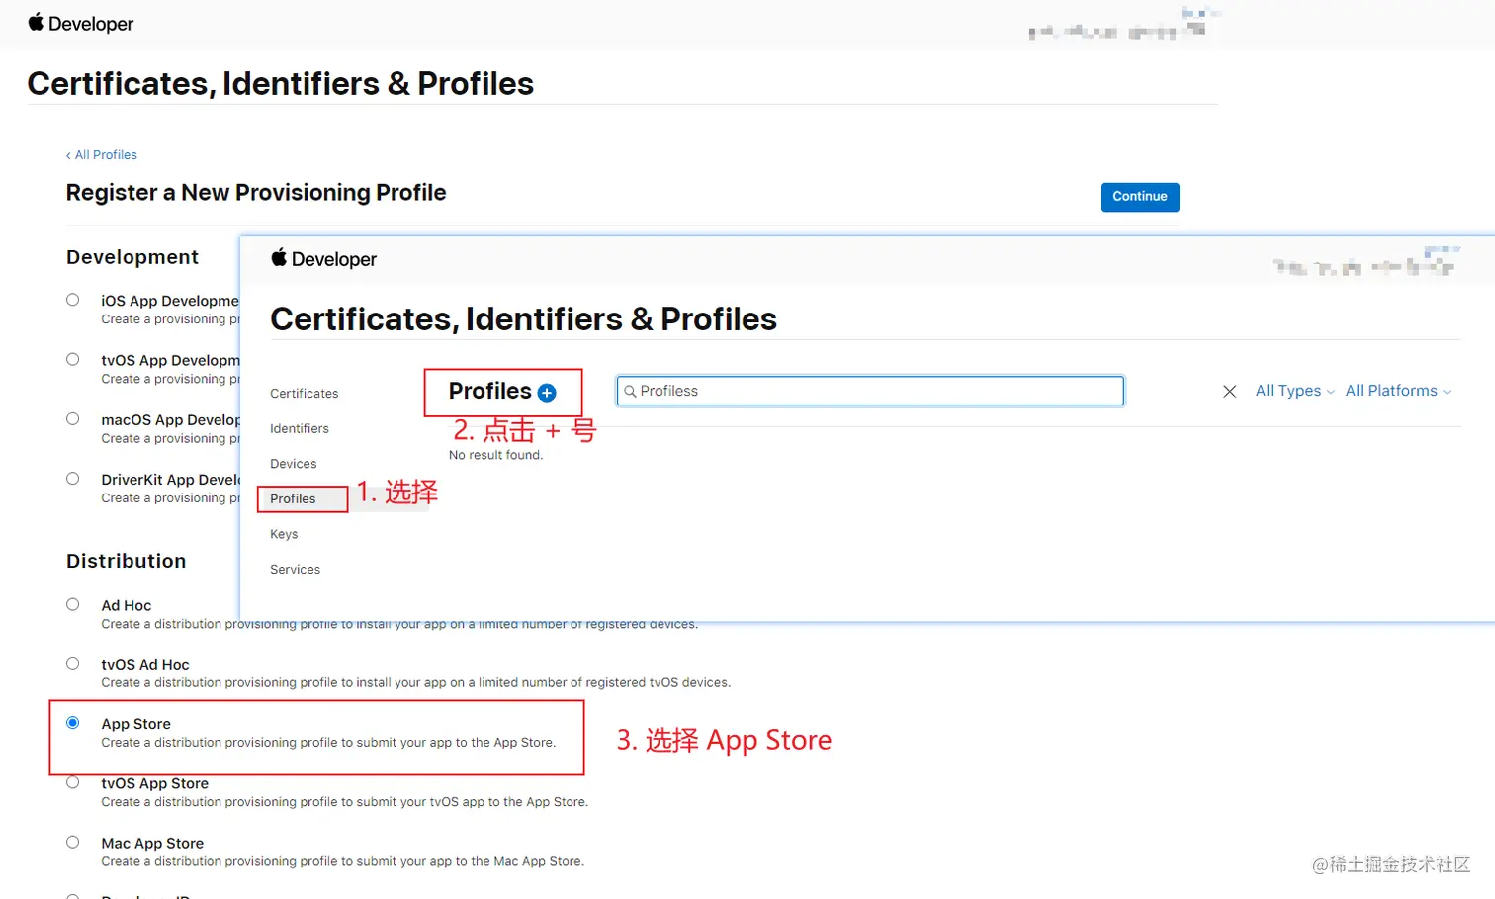This screenshot has height=899, width=1495.
Task: Click the Apple Developer logo in the background page header
Action: click(x=80, y=23)
